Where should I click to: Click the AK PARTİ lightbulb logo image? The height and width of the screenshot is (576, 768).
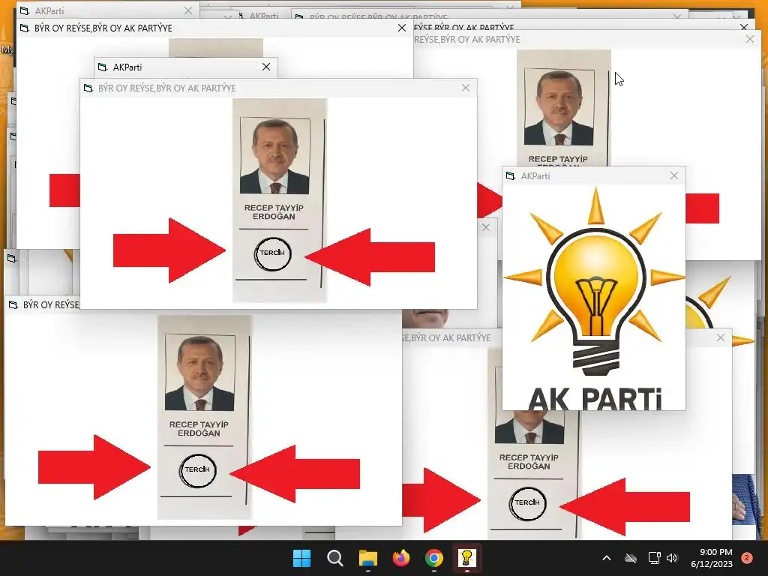(x=594, y=298)
